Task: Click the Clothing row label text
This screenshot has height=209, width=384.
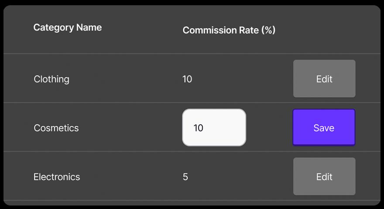Action: pos(51,79)
